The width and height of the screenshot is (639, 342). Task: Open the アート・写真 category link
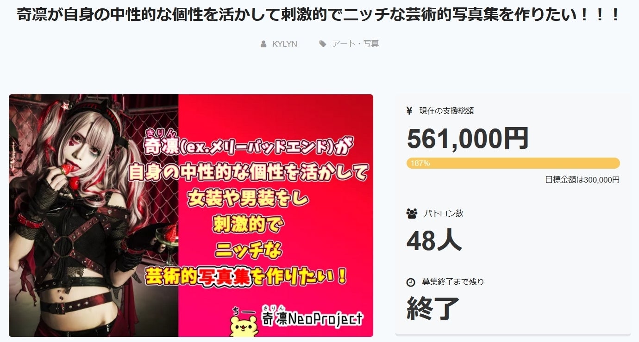355,44
